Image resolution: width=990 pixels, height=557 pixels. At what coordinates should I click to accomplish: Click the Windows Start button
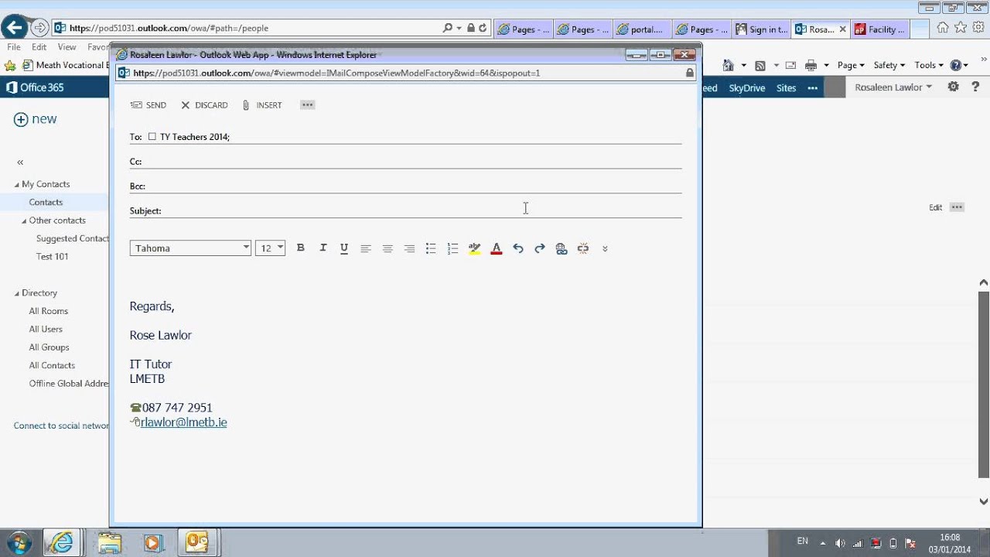pos(18,542)
